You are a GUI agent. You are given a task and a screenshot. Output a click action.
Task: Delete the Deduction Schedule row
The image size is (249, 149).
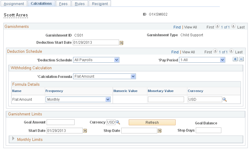pos(241,59)
